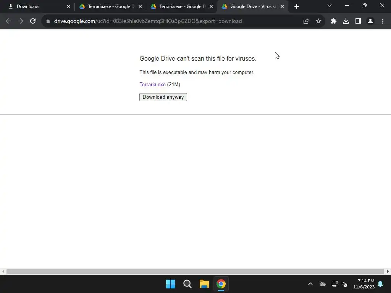Image resolution: width=391 pixels, height=293 pixels.
Task: Bookmark this page with the star icon
Action: [x=318, y=21]
